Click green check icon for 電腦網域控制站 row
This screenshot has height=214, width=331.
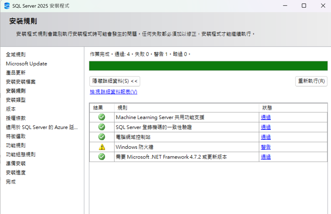click(x=102, y=137)
